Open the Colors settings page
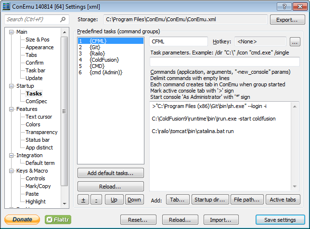 click(33, 124)
